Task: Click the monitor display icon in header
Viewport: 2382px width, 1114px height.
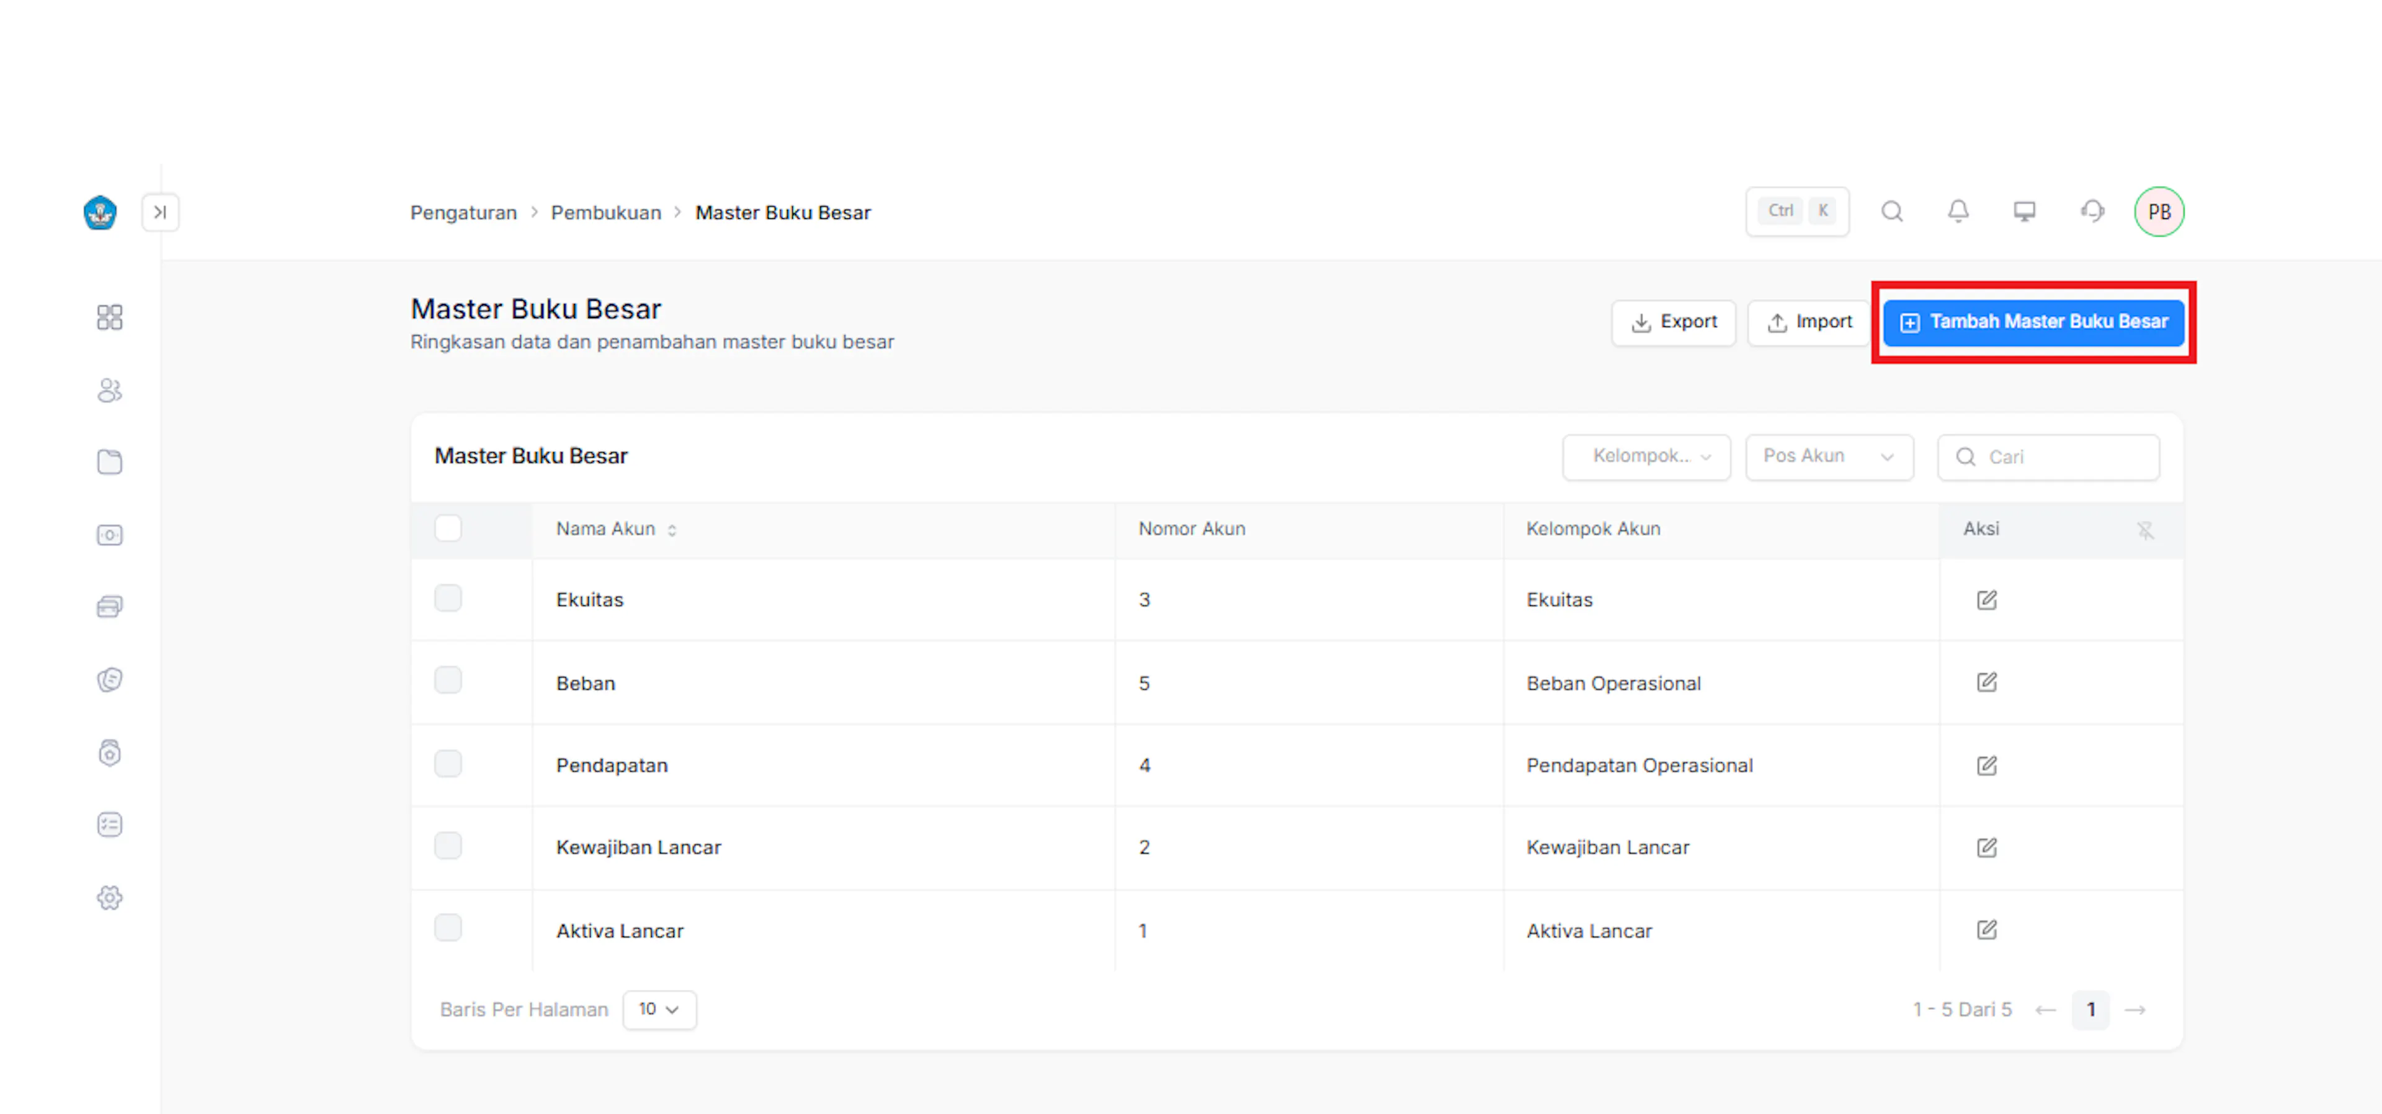Action: 2024,212
